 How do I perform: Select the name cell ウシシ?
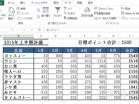point(19,61)
